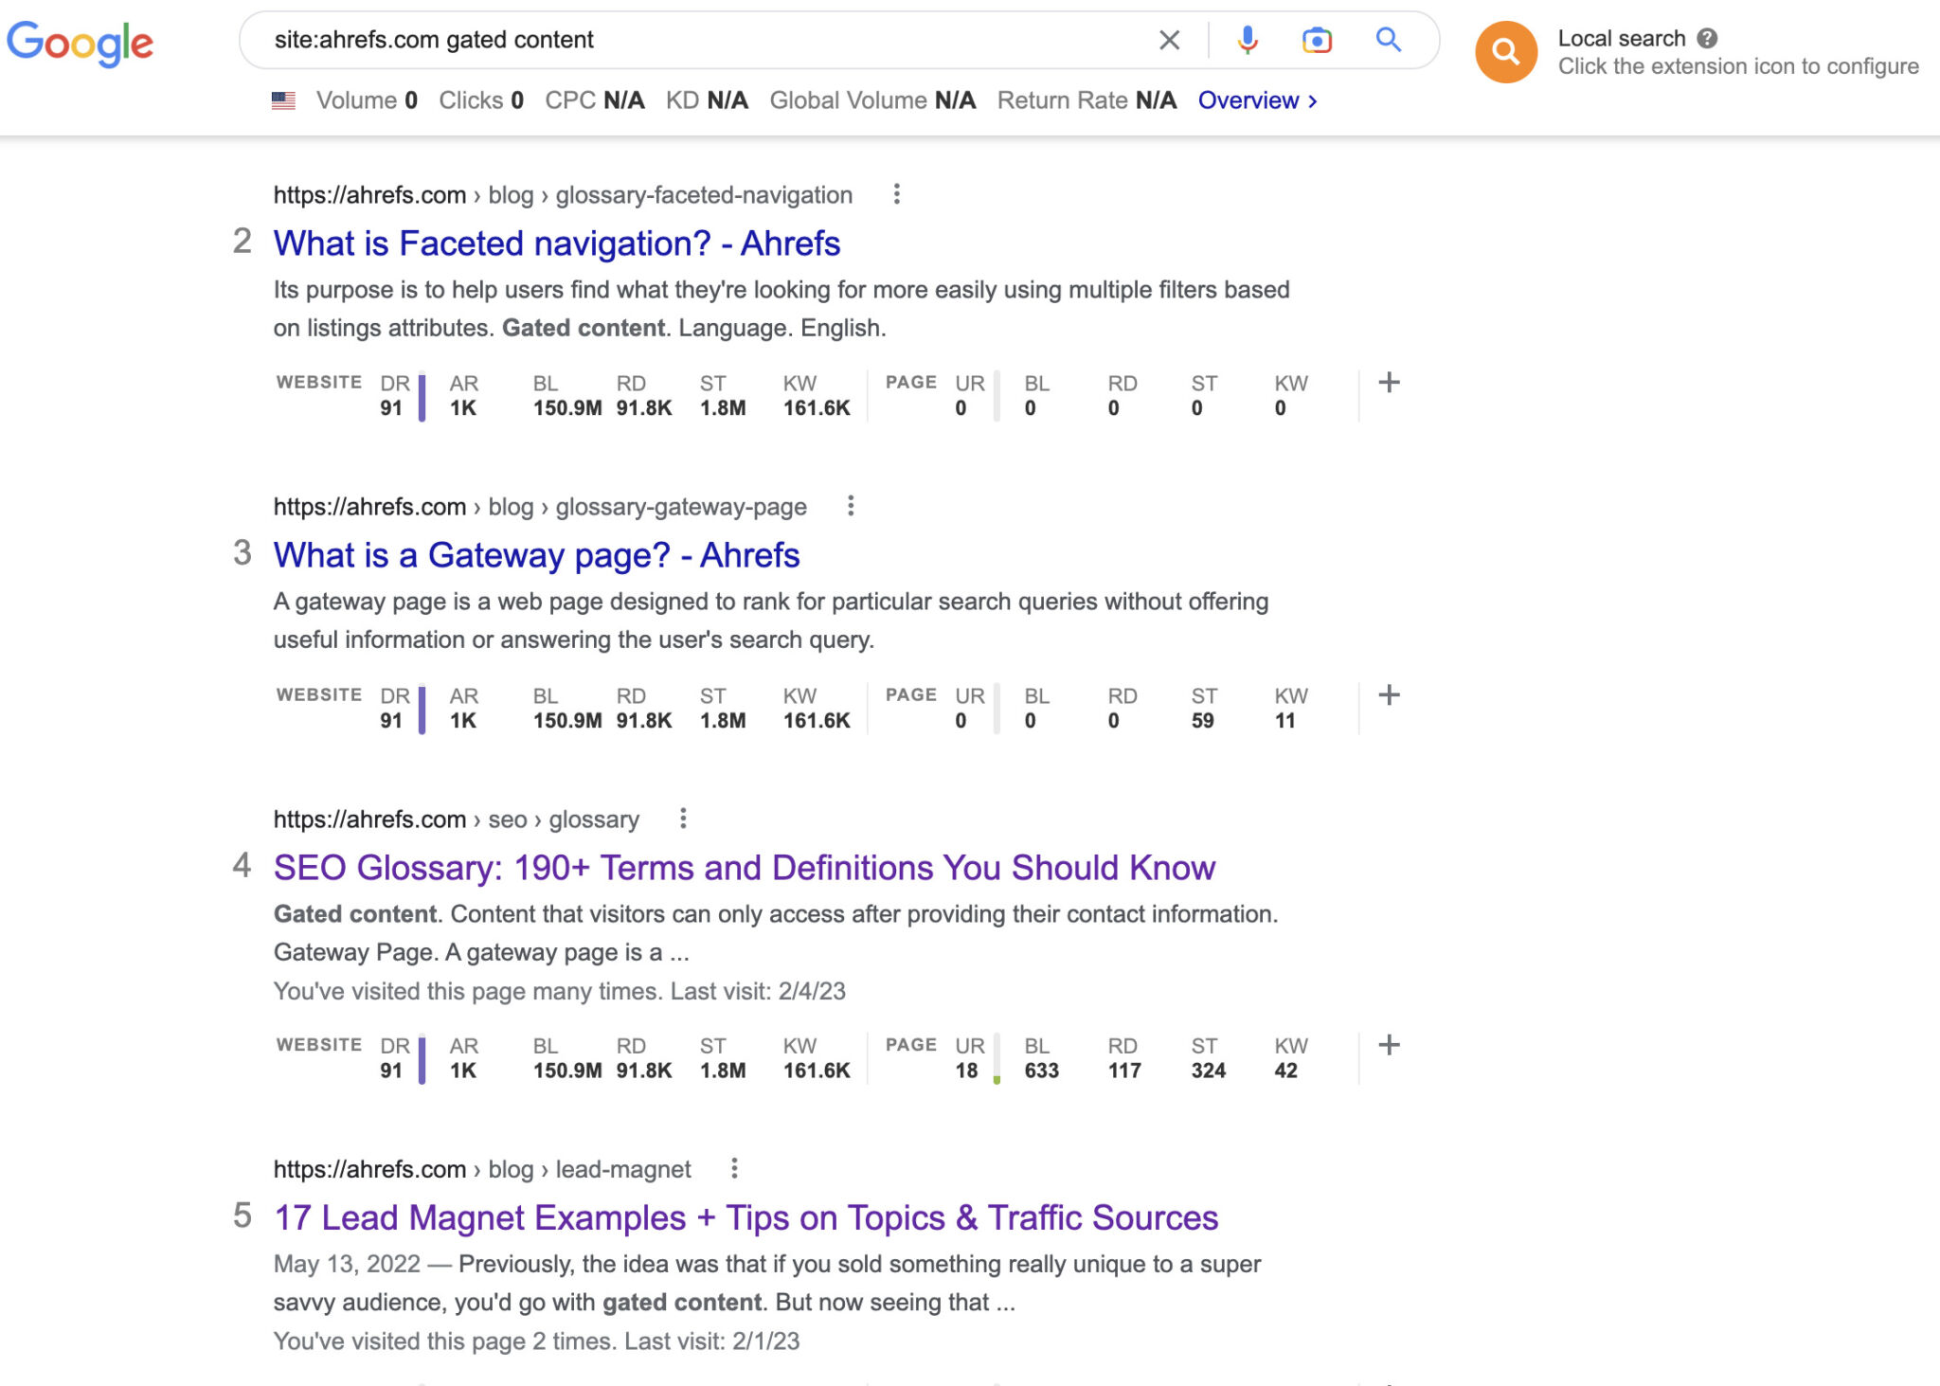Click page KW value 42 for SEO Glossary

(x=1285, y=1071)
